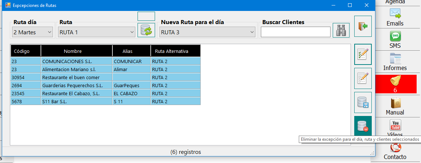Click the code cell 23545
This screenshot has width=421, height=163.
(x=26, y=93)
